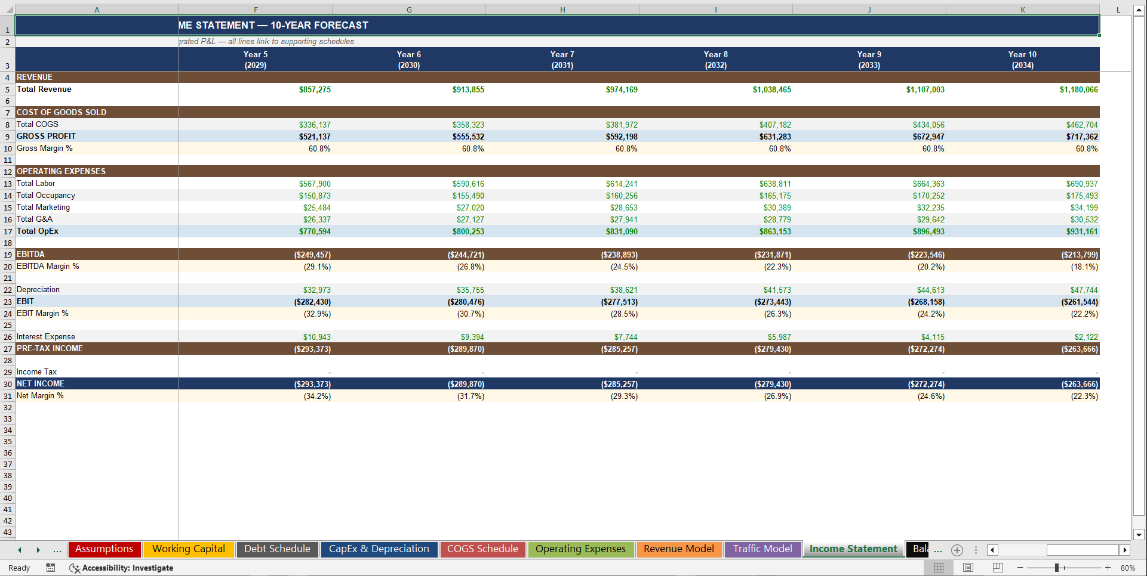The height and width of the screenshot is (576, 1147).
Task: Click the vertical scrollbar down arrow
Action: 1139,535
